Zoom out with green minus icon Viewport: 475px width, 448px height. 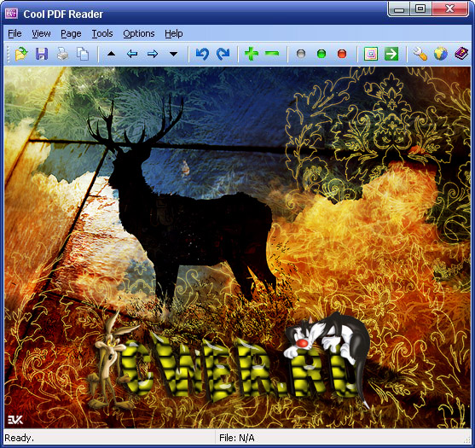pyautogui.click(x=272, y=54)
